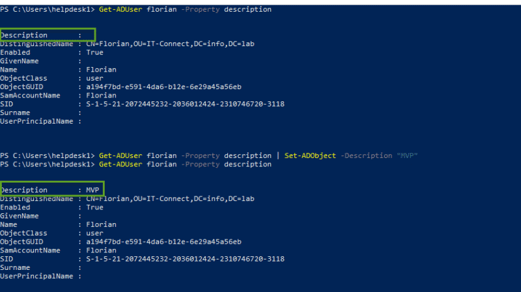This screenshot has height=292, width=521.
Task: Click the last Get-ADUser command line
Action: click(185, 165)
